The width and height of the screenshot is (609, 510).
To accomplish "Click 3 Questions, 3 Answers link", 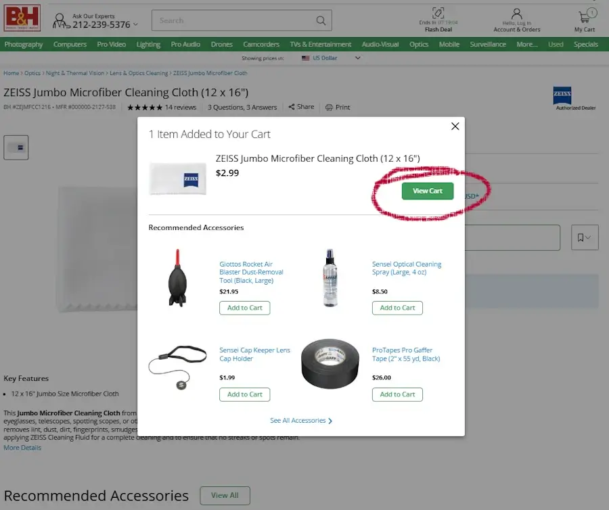I will 242,107.
